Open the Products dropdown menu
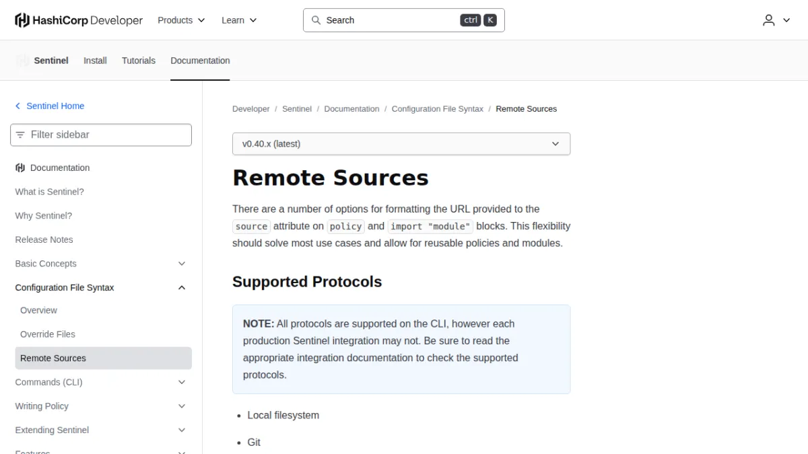Image resolution: width=808 pixels, height=454 pixels. point(181,20)
